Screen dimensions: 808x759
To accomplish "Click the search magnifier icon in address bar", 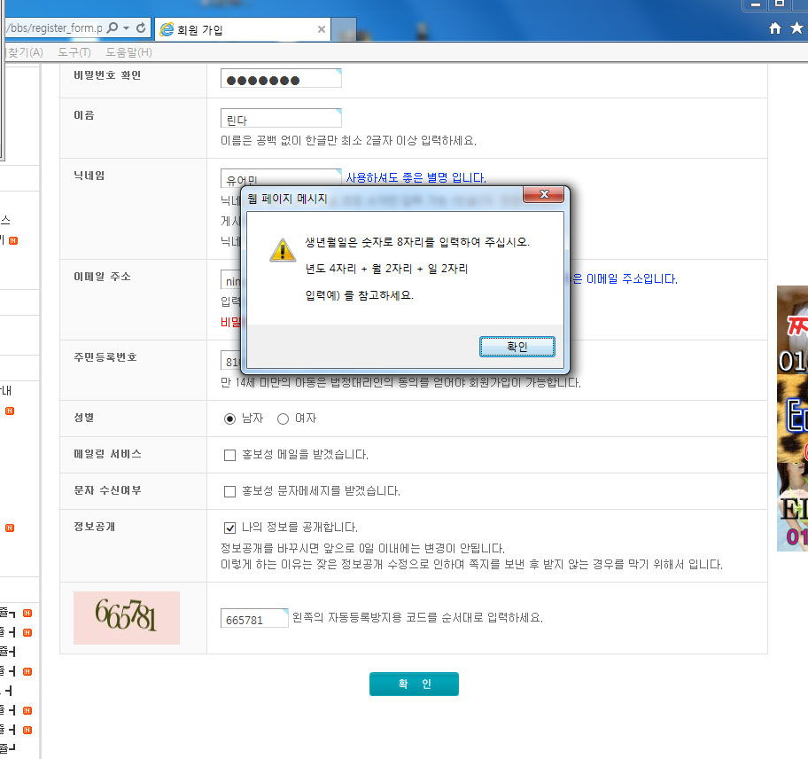I will (113, 28).
